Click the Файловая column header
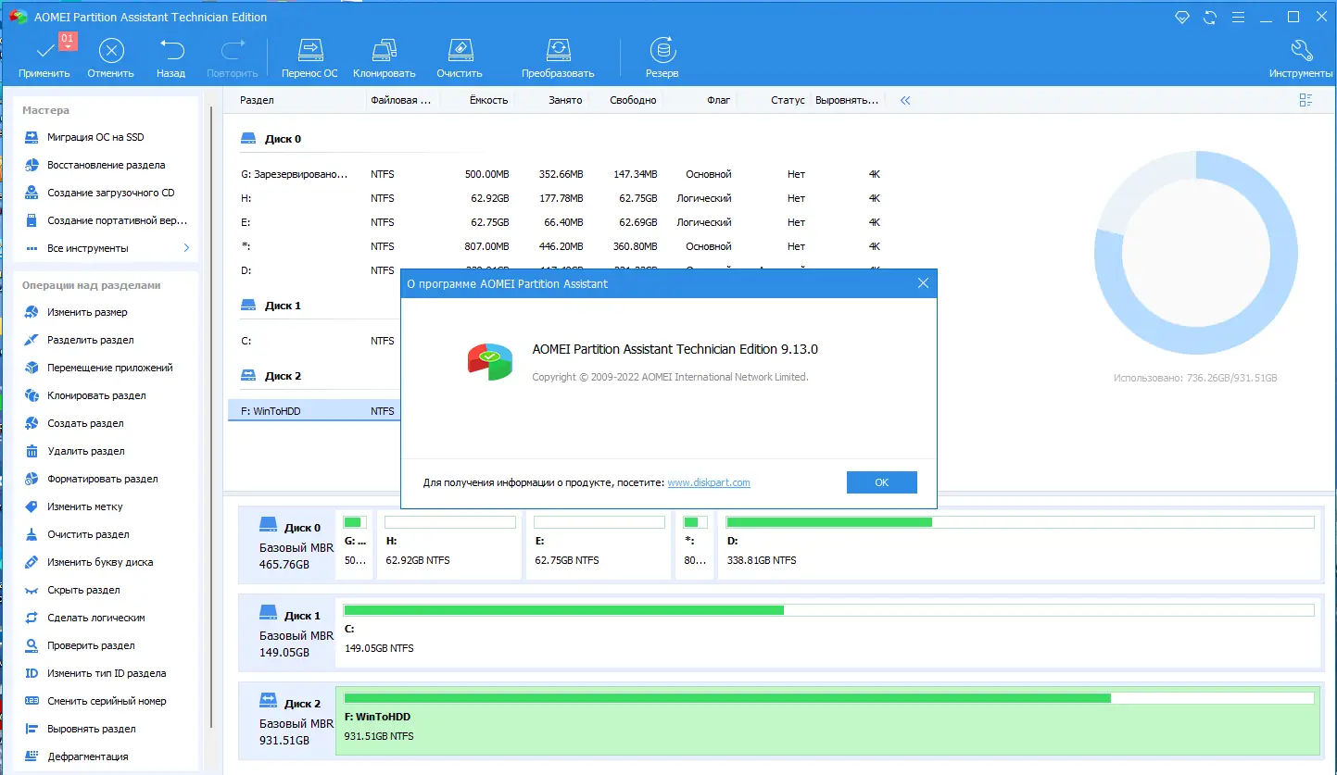This screenshot has height=775, width=1337. [402, 99]
